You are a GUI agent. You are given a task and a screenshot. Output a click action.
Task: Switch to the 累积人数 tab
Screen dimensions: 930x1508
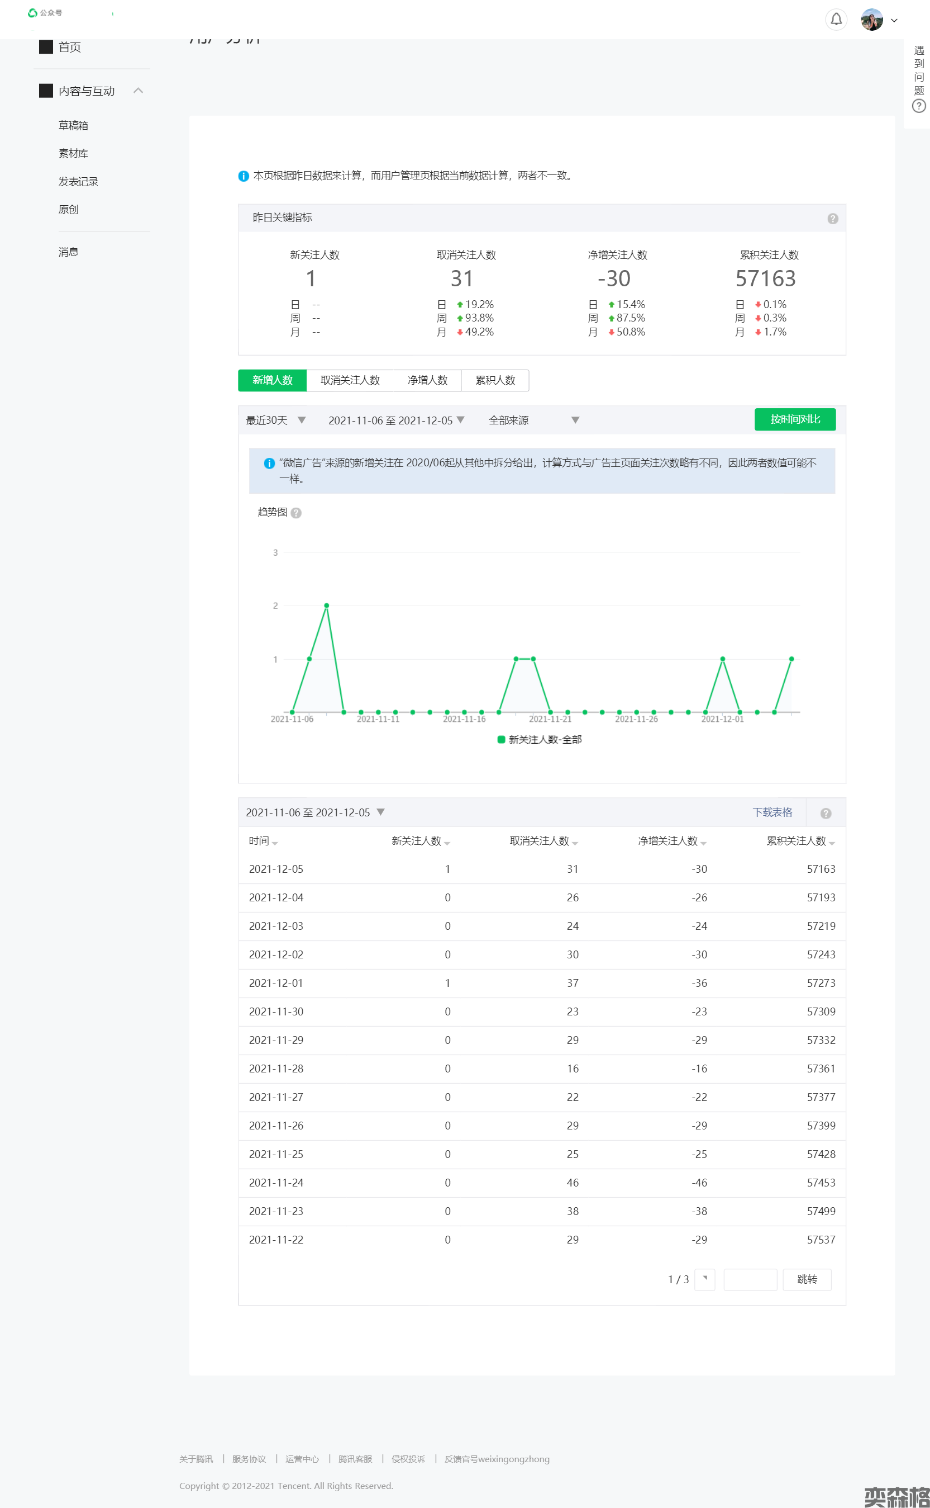coord(494,380)
